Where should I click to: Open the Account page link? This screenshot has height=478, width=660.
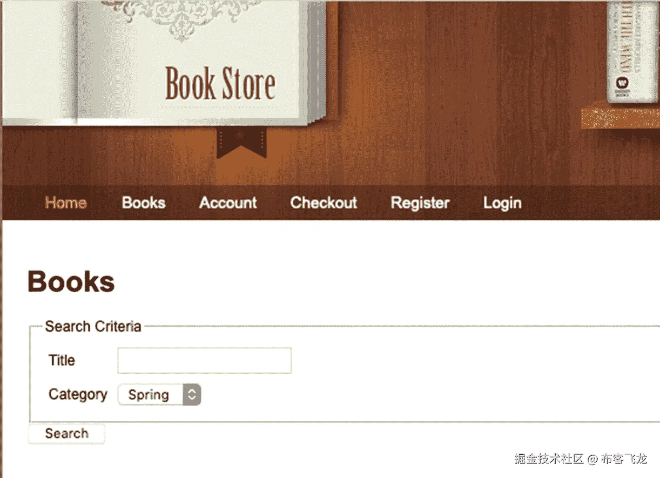pyautogui.click(x=228, y=202)
